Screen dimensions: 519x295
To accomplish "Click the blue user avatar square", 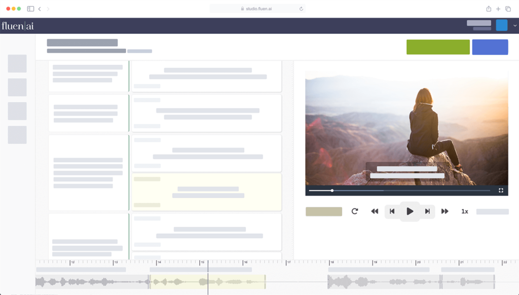I will coord(501,25).
